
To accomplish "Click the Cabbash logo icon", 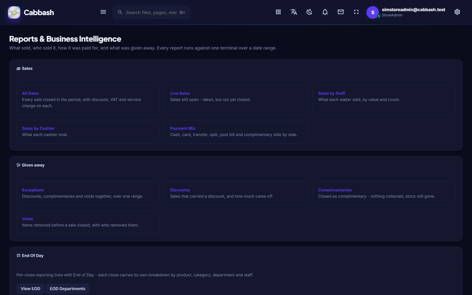I will (x=14, y=12).
